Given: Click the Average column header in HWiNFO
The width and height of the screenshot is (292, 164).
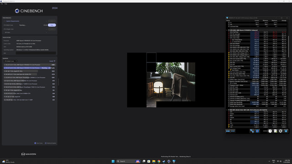Looking at the screenshot, I should 284,20.
